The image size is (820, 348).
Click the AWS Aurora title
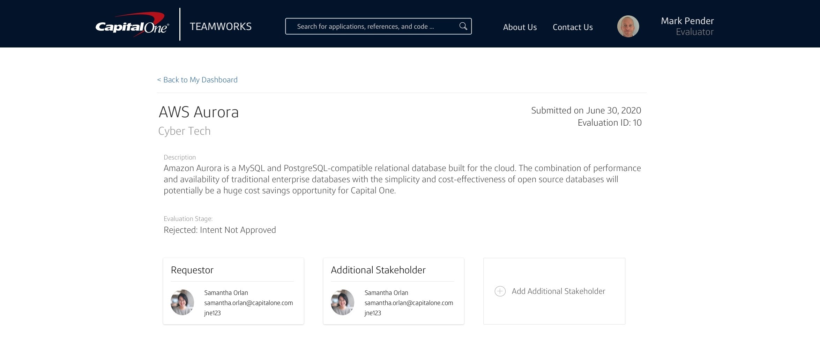coord(199,112)
